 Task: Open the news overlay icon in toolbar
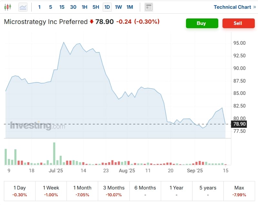point(149,7)
